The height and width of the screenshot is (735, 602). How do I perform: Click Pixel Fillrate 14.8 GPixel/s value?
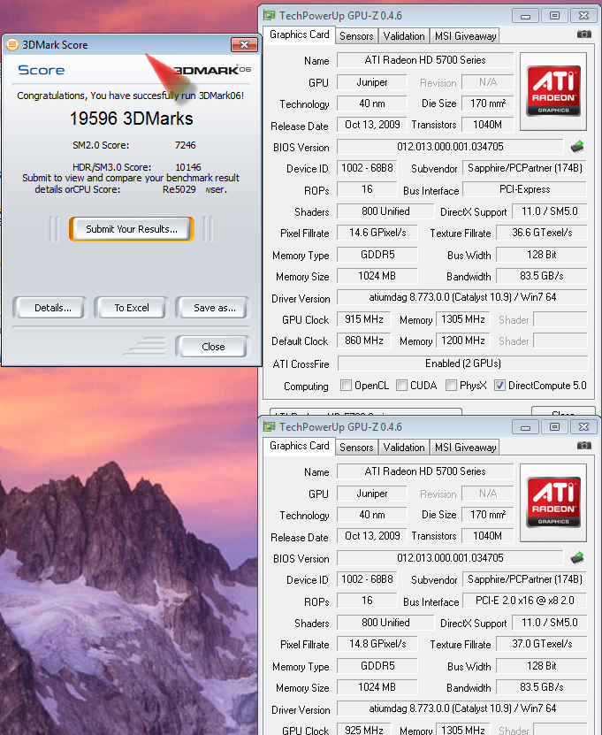coord(377,644)
